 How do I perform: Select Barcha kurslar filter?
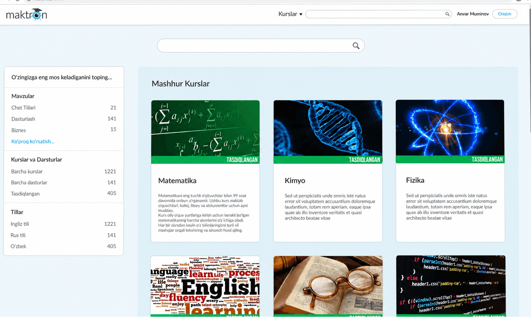(27, 171)
